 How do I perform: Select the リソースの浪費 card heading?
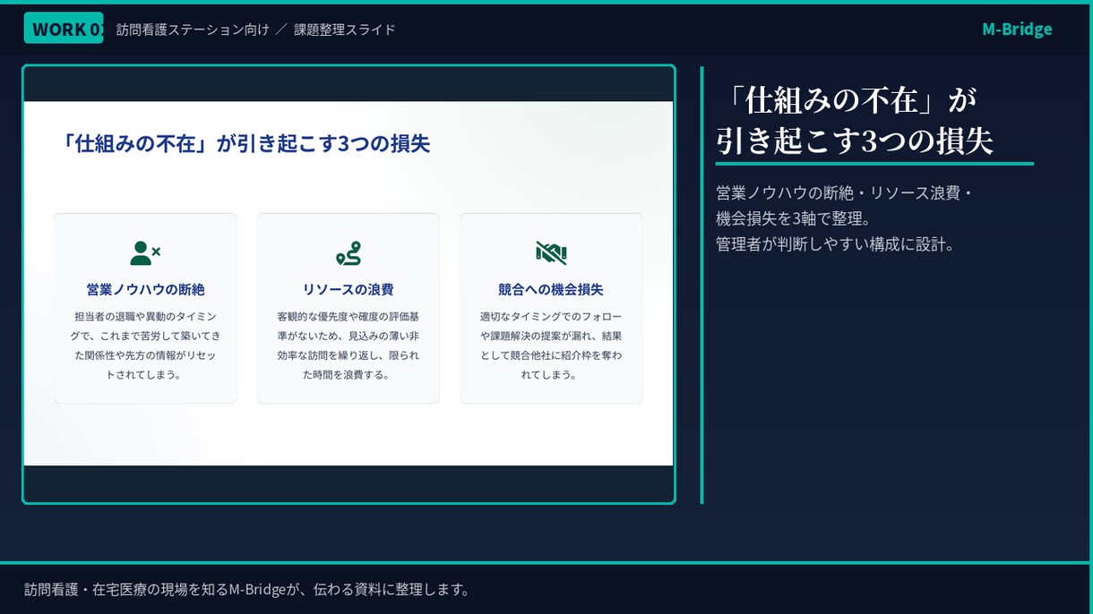click(x=349, y=290)
